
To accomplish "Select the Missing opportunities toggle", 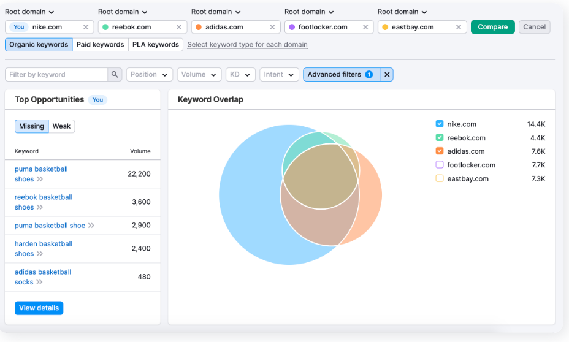I will click(x=31, y=126).
